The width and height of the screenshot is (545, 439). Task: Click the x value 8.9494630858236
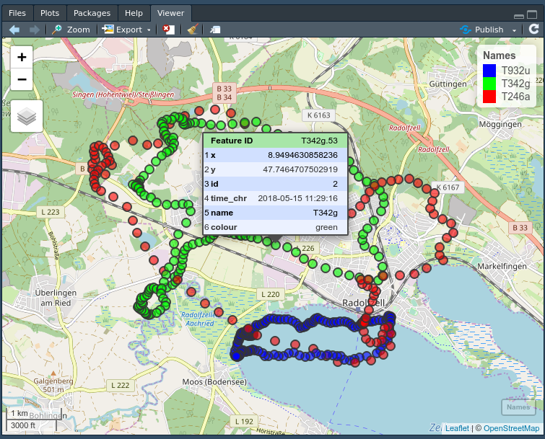(x=302, y=155)
